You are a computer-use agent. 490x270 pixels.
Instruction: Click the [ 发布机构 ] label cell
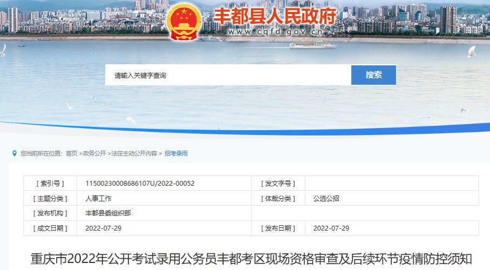50,213
